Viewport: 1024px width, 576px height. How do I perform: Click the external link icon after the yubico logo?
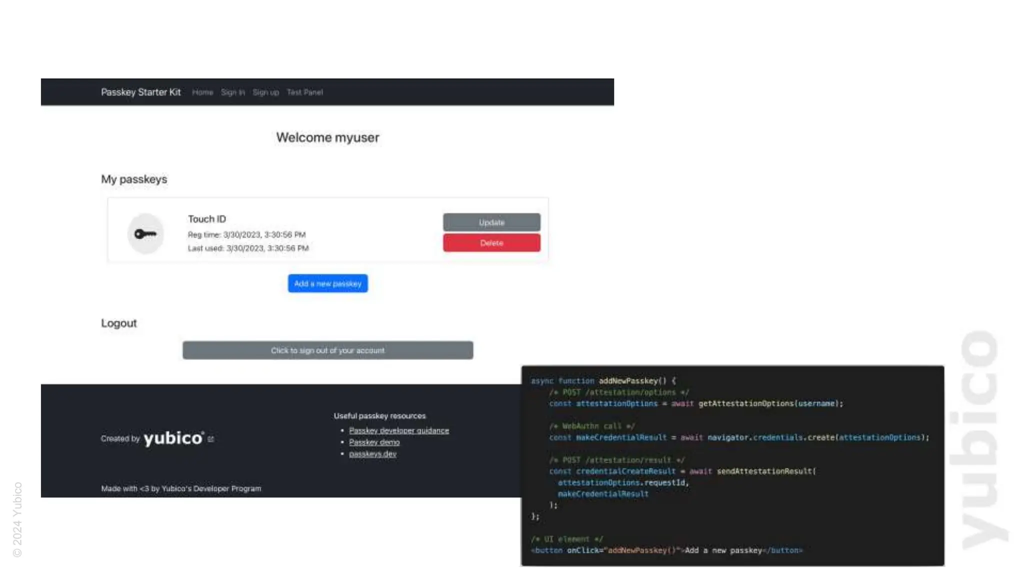click(210, 439)
